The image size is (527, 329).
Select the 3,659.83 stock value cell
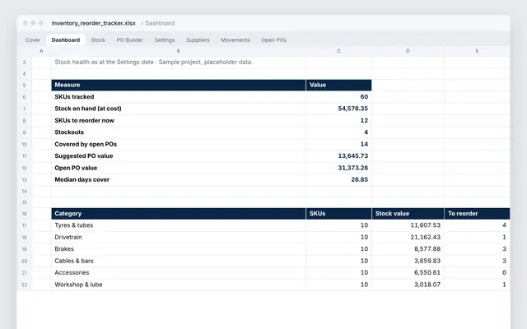pos(408,261)
